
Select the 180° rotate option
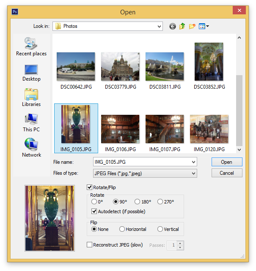[137, 202]
